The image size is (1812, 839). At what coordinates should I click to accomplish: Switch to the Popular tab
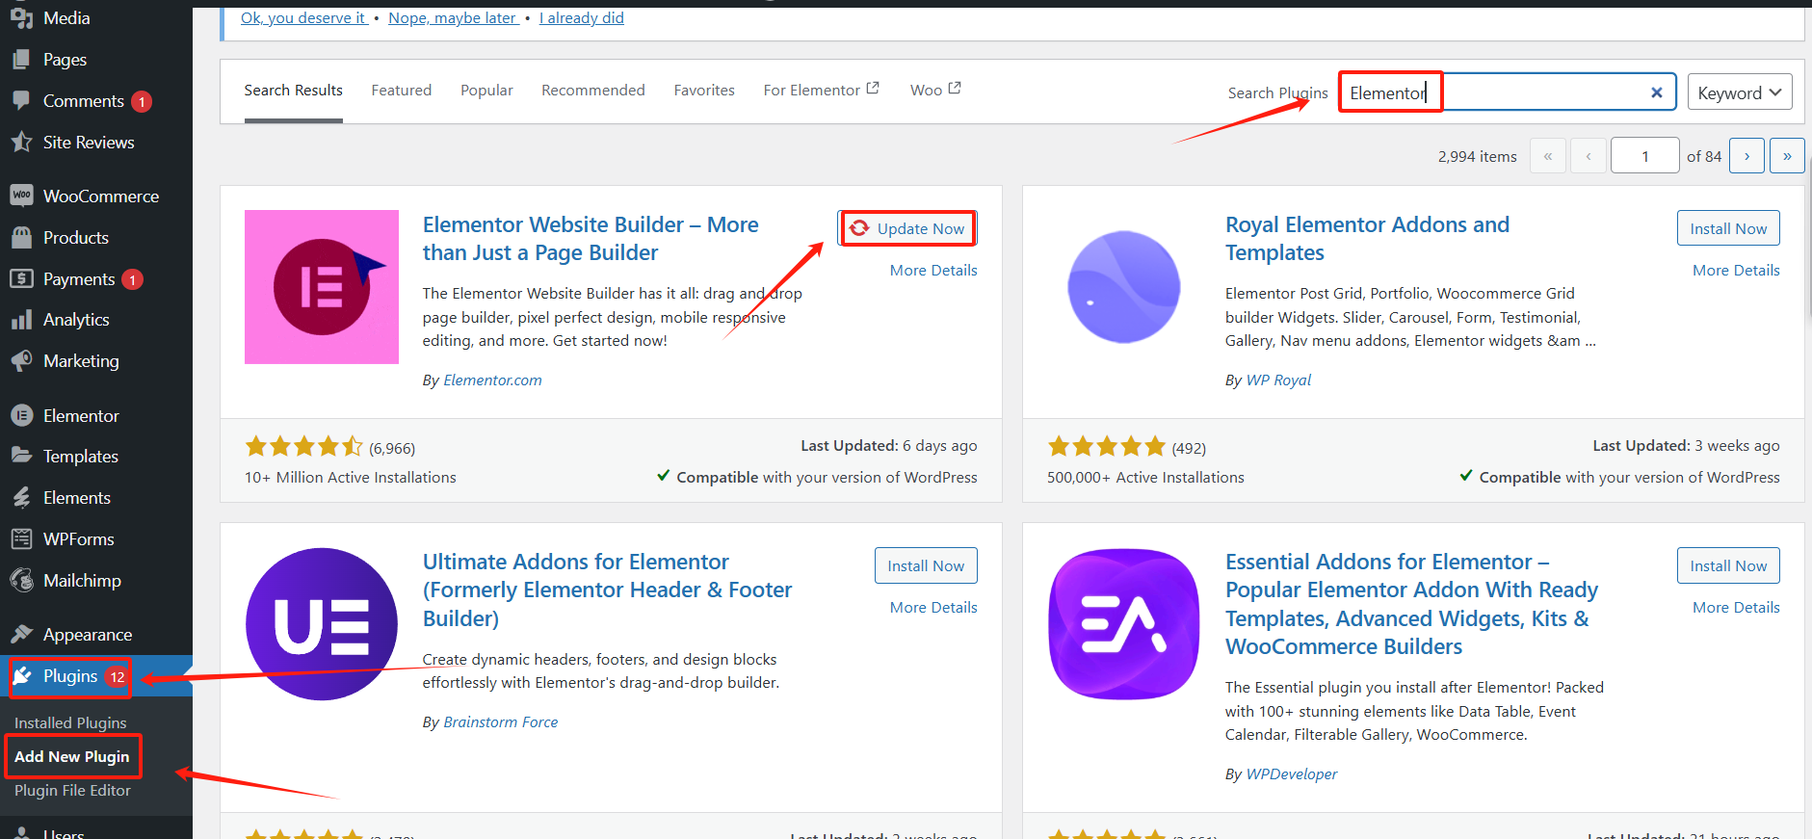coord(486,91)
